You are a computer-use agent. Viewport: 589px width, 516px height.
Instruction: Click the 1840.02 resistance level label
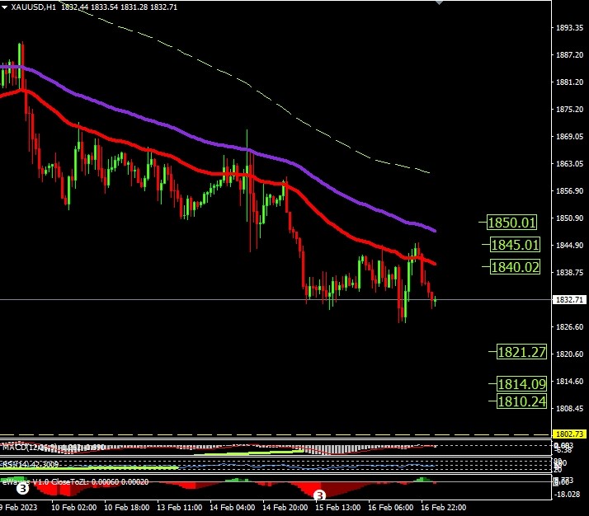(x=514, y=267)
